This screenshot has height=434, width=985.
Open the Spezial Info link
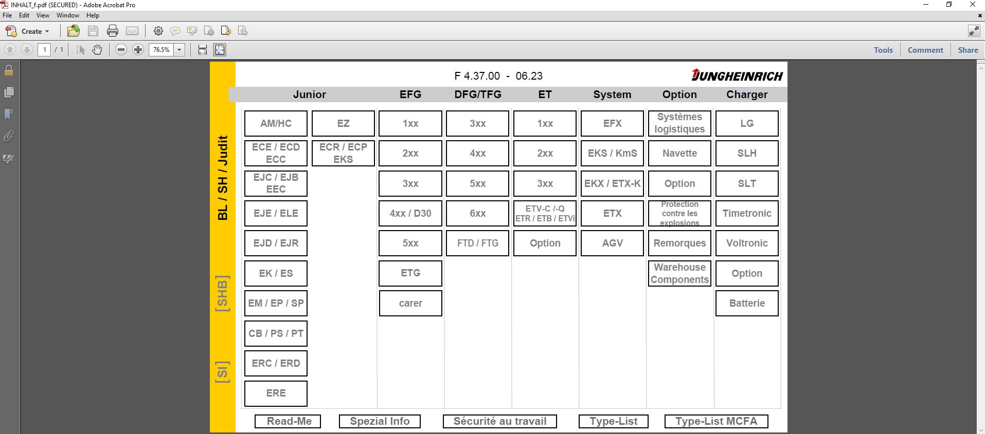[380, 421]
